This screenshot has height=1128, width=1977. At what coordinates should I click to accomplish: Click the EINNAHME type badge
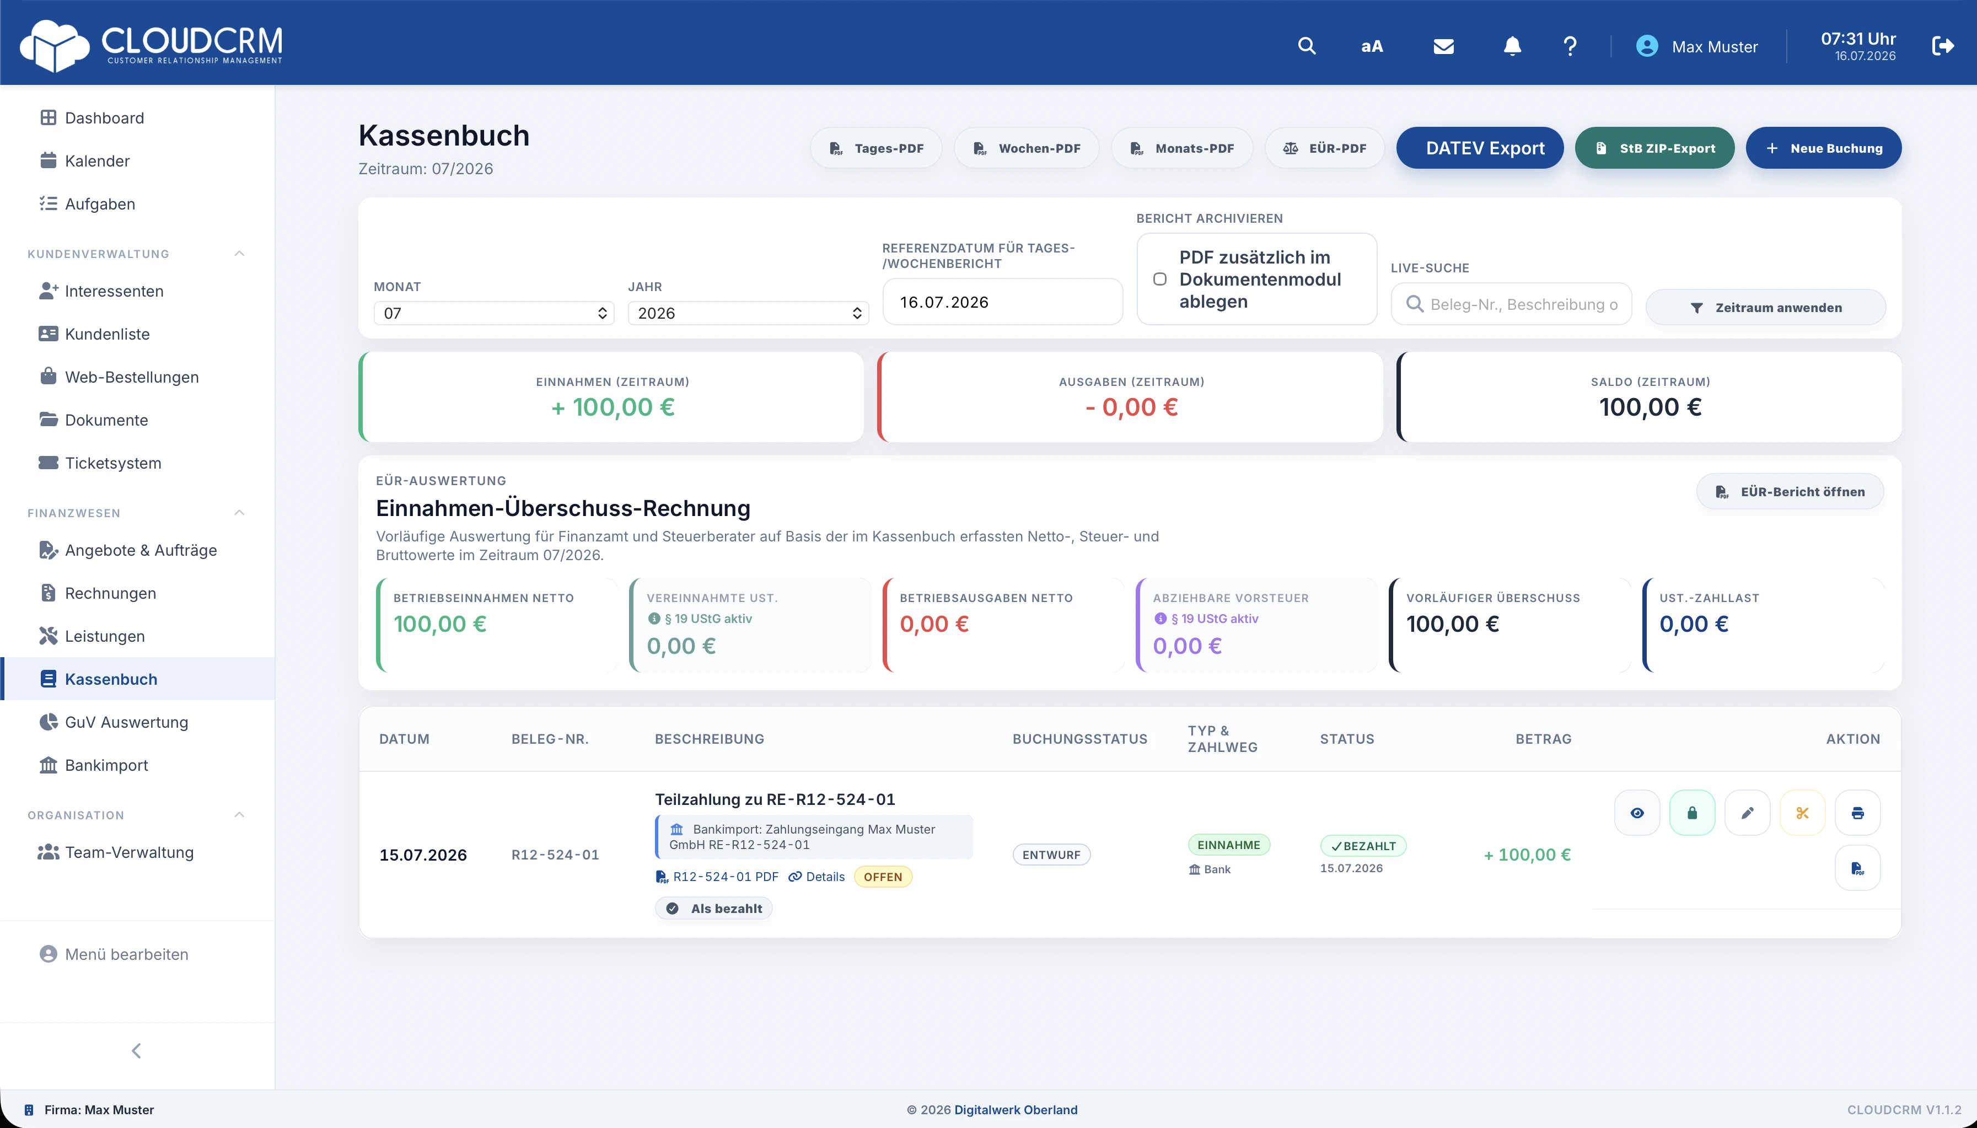pyautogui.click(x=1229, y=845)
